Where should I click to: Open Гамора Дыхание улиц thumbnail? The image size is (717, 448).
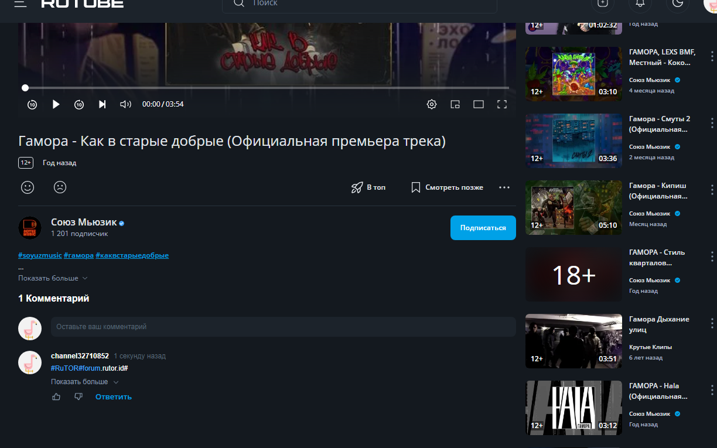click(x=573, y=341)
